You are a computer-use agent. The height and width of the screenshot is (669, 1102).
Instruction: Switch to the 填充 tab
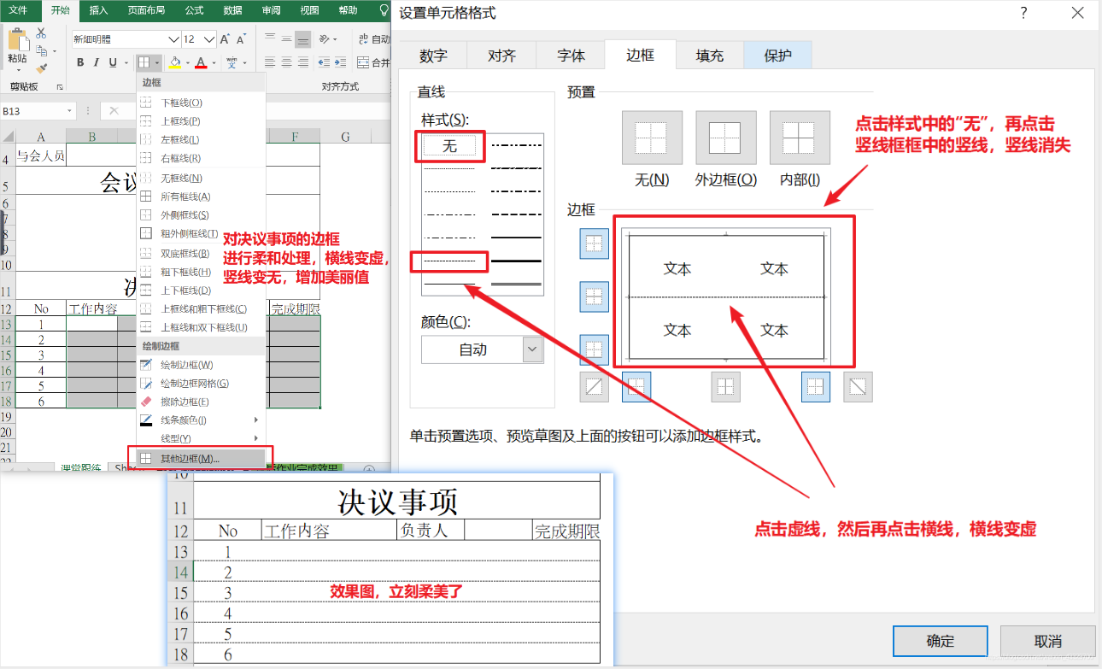click(x=709, y=56)
